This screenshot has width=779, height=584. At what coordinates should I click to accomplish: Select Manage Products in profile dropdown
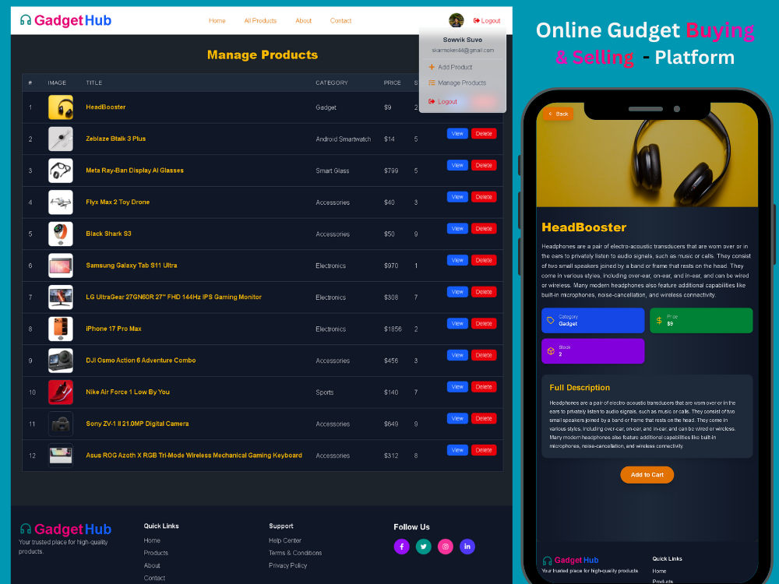457,83
